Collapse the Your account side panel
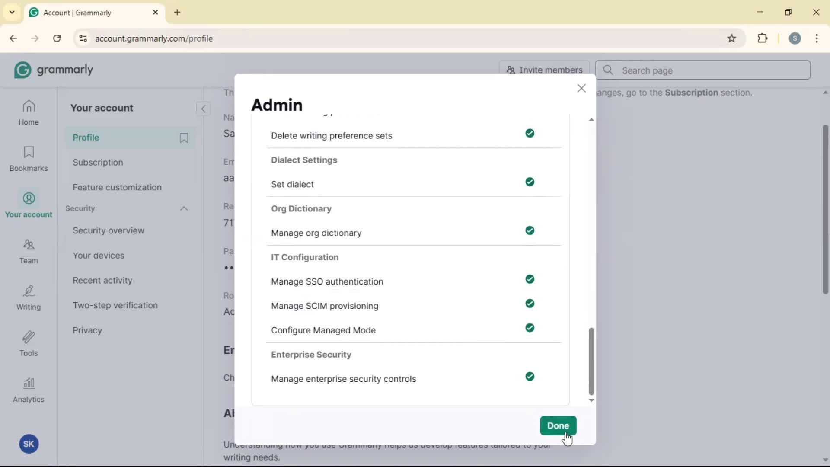This screenshot has width=830, height=467. [203, 109]
